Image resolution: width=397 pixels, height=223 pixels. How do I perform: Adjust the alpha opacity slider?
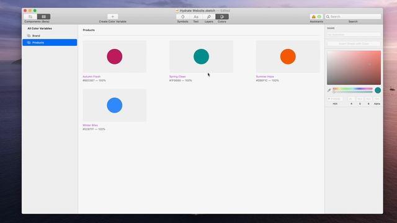tap(353, 92)
